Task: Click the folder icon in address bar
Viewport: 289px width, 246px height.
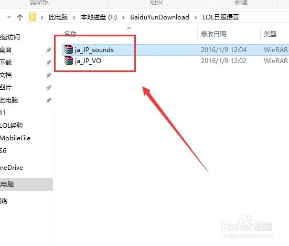Action: (33, 17)
